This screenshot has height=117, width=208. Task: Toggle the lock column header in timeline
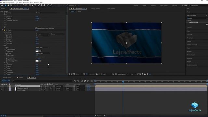point(6,84)
